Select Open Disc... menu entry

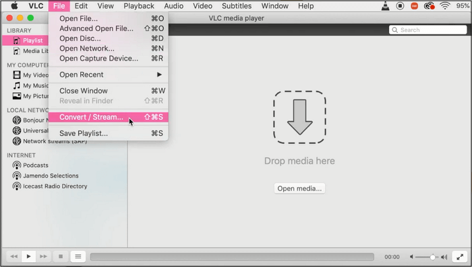pos(109,38)
